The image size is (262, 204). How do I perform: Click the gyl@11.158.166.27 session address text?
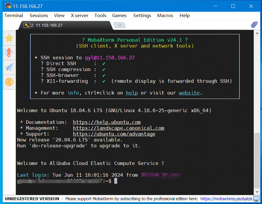pos(110,58)
